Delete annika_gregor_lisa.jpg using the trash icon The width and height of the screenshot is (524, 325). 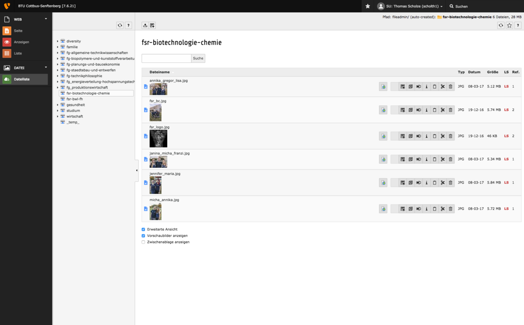[450, 86]
